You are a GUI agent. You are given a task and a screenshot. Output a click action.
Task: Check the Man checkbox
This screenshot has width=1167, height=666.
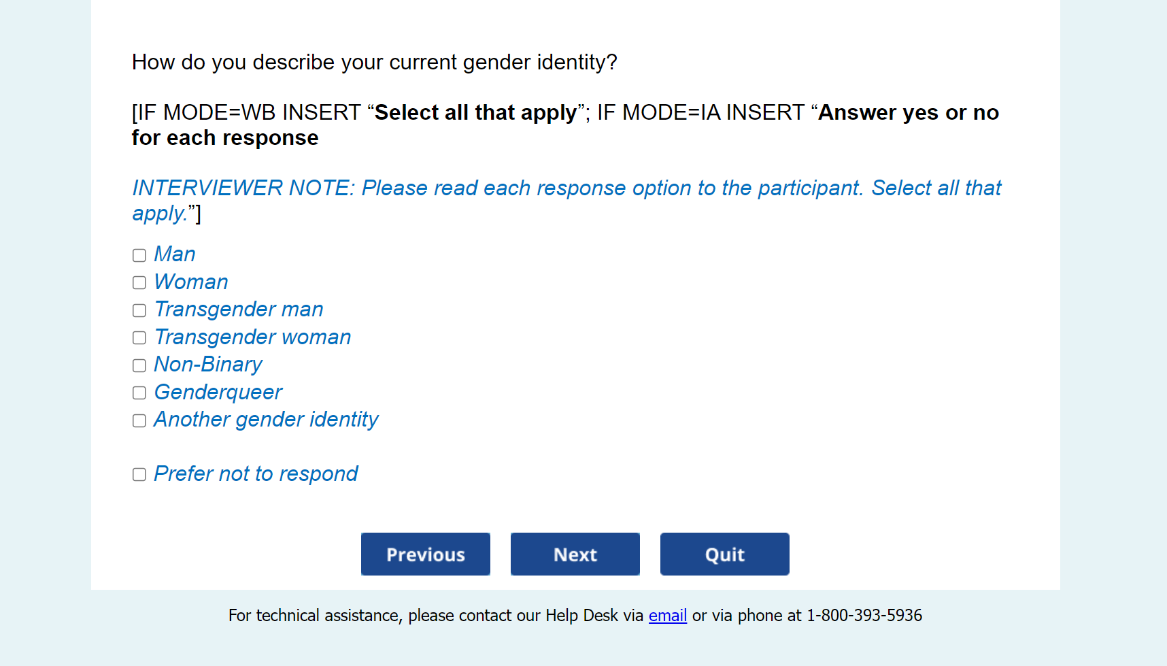click(x=139, y=256)
